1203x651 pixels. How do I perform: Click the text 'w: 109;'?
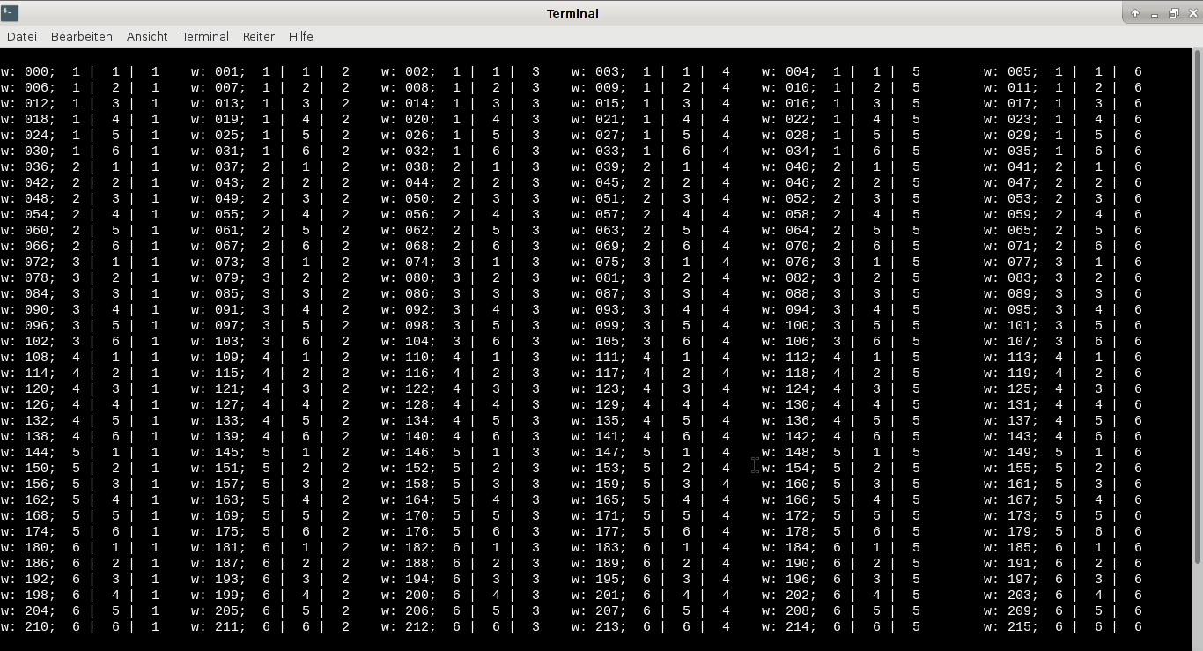(x=218, y=357)
